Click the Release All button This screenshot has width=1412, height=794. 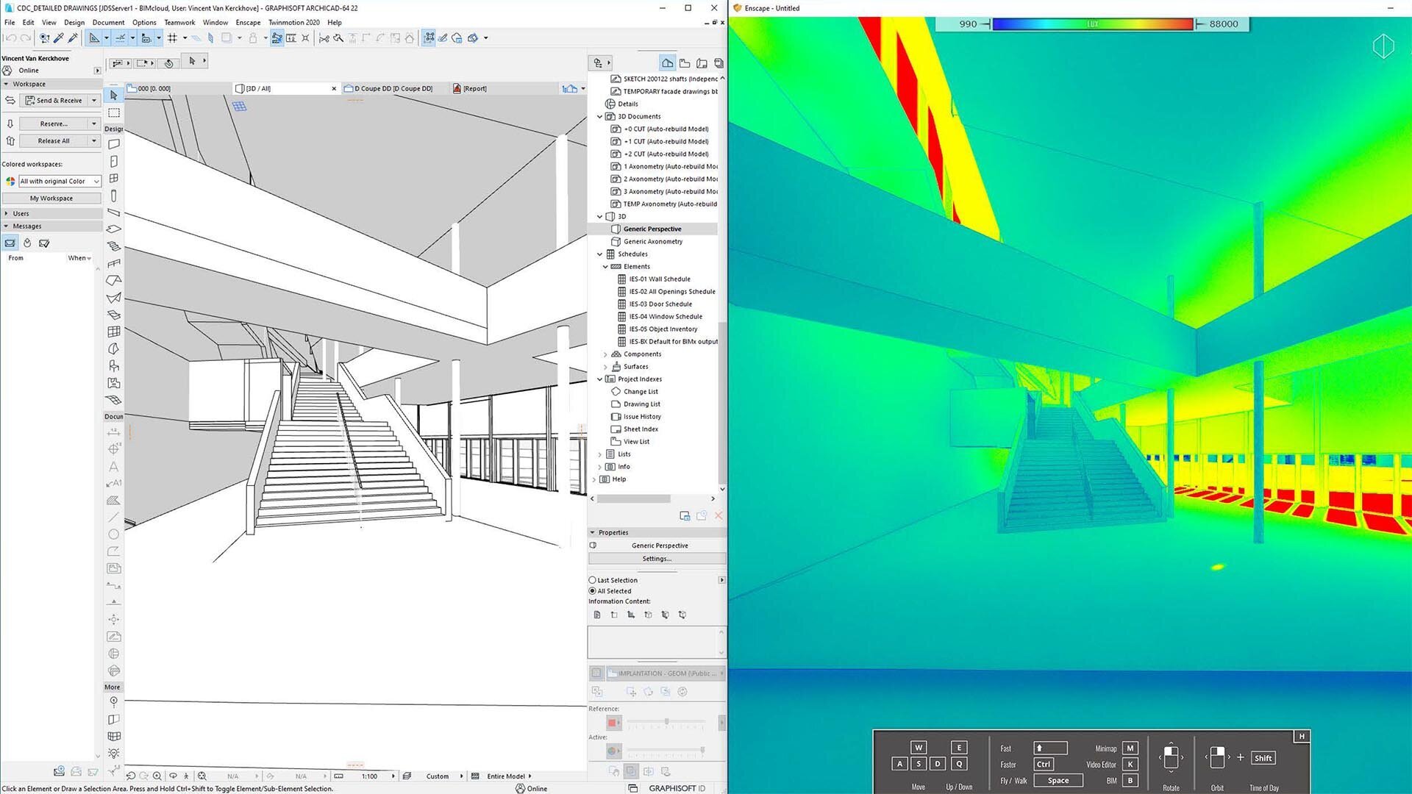pyautogui.click(x=54, y=140)
